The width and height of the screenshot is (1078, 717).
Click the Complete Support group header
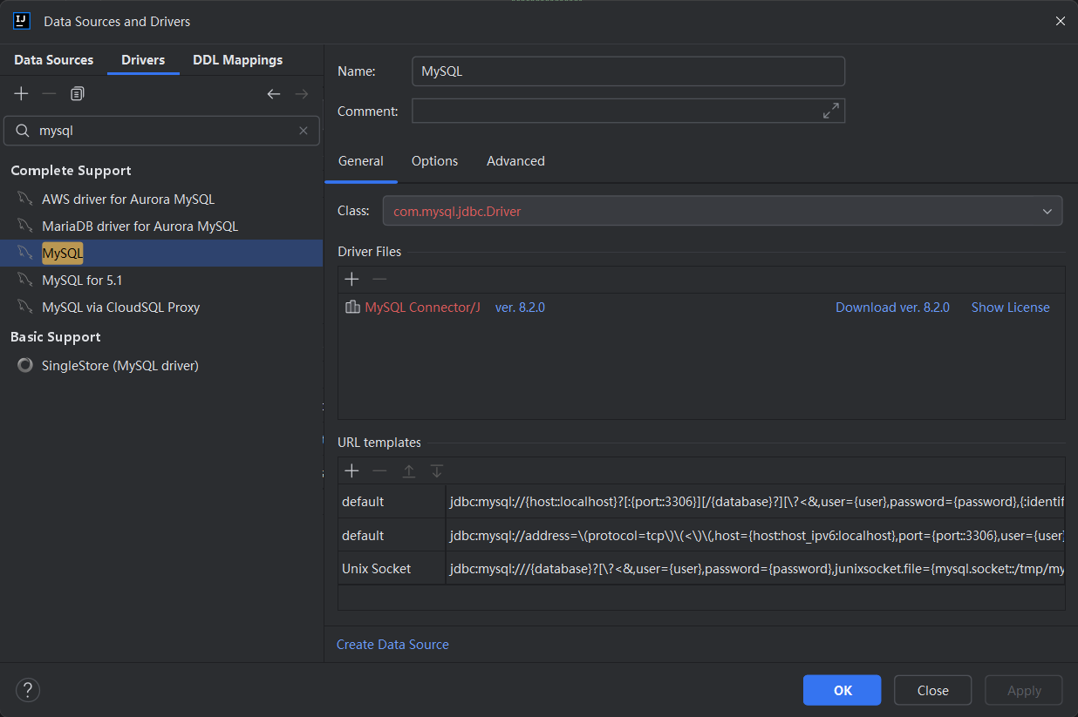click(71, 170)
